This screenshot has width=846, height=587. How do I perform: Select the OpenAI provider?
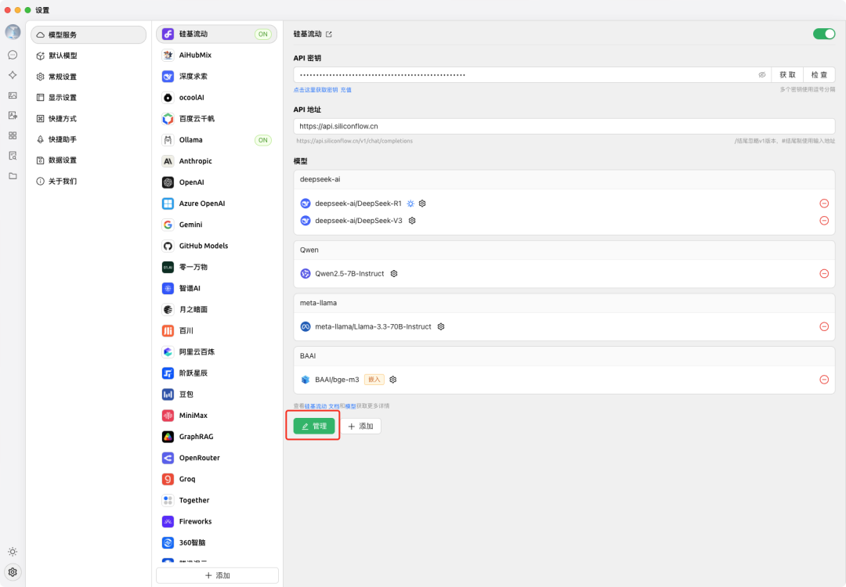pyautogui.click(x=217, y=182)
